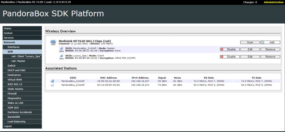
Task: Open the Network menu
Action: 22,42
